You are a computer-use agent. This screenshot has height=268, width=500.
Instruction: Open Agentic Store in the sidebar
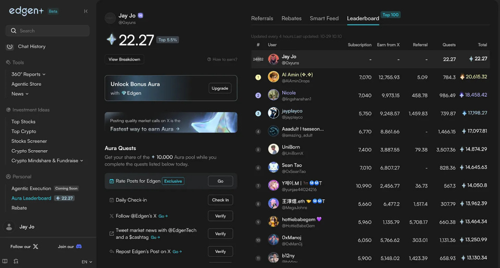26,84
